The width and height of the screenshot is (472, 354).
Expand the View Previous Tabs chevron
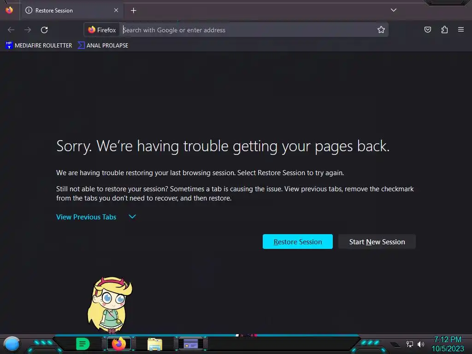pyautogui.click(x=132, y=217)
